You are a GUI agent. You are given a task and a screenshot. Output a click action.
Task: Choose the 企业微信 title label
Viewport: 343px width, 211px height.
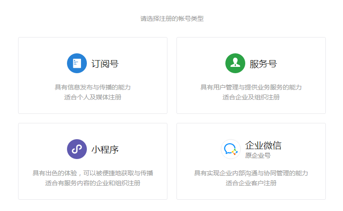tap(263, 145)
